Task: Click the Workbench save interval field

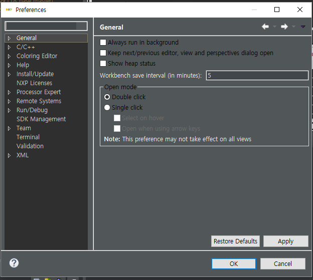Action: [257, 75]
